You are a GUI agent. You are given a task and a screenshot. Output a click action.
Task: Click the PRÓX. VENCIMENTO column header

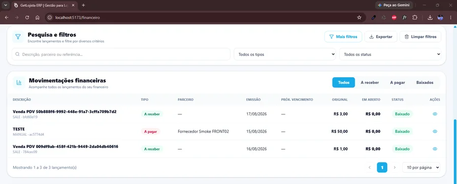[x=297, y=100]
